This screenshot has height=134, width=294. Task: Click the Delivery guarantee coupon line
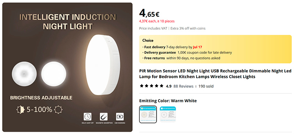click(x=187, y=53)
